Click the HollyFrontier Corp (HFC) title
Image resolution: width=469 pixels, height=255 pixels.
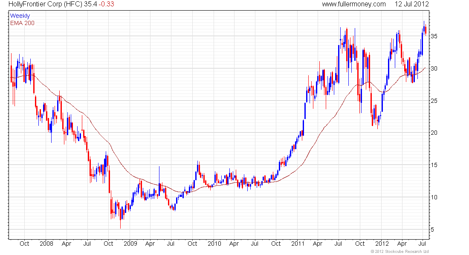click(x=45, y=4)
